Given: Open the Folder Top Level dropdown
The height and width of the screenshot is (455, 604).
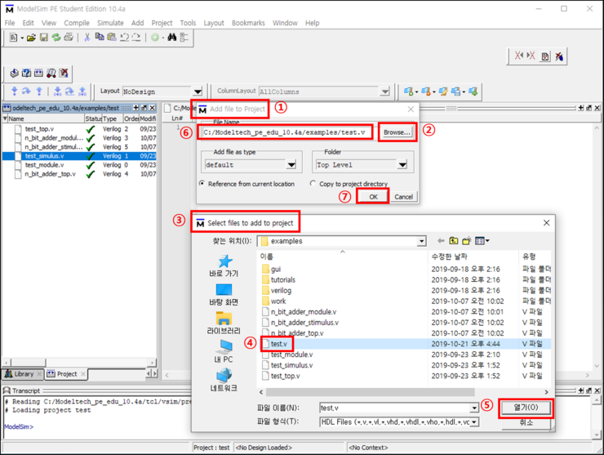Looking at the screenshot, I should click(x=402, y=165).
